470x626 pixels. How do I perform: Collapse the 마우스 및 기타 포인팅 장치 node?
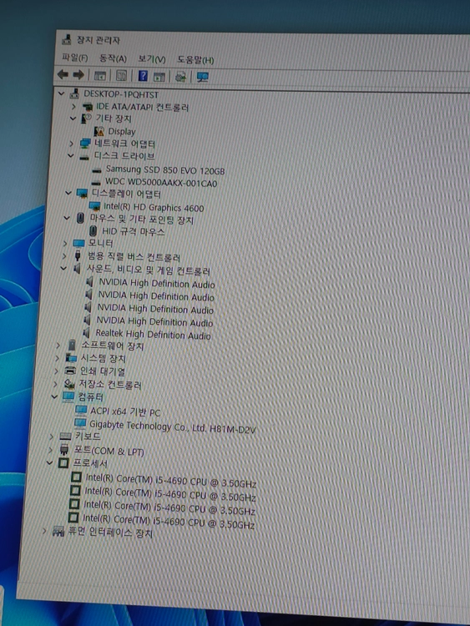(67, 218)
